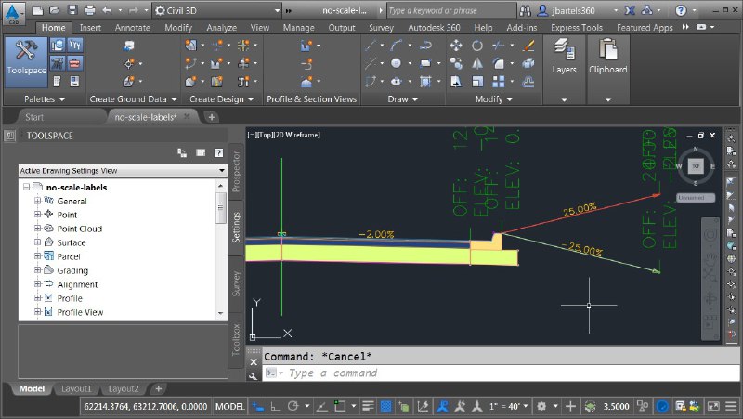Viewport: 743px width, 419px height.
Task: Click the Undo arrow icon
Action: point(107,10)
